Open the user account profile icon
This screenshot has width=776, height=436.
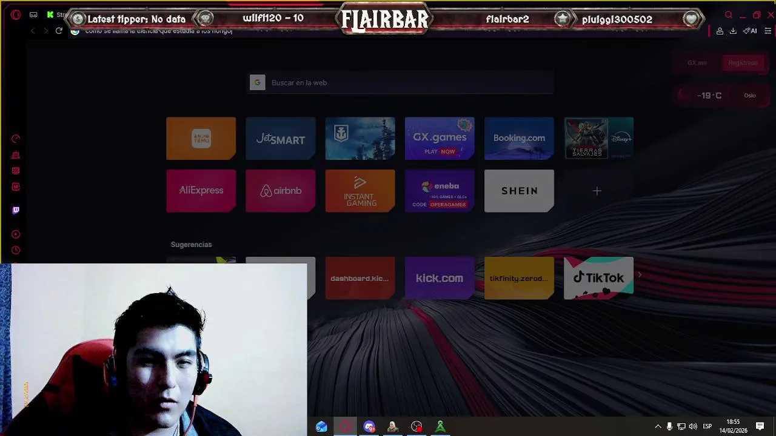pos(720,31)
